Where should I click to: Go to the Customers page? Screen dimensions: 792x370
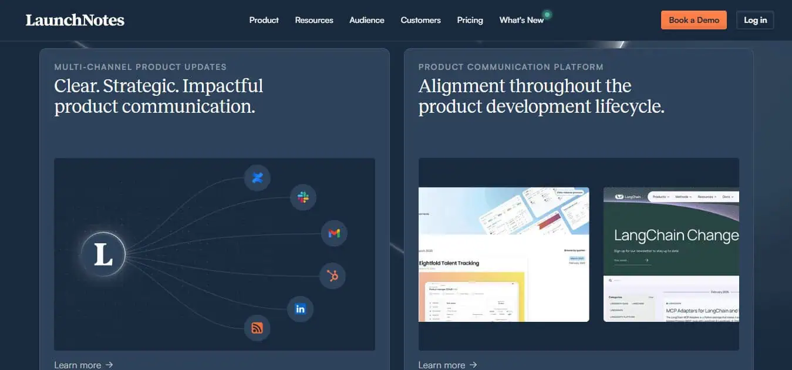point(420,20)
